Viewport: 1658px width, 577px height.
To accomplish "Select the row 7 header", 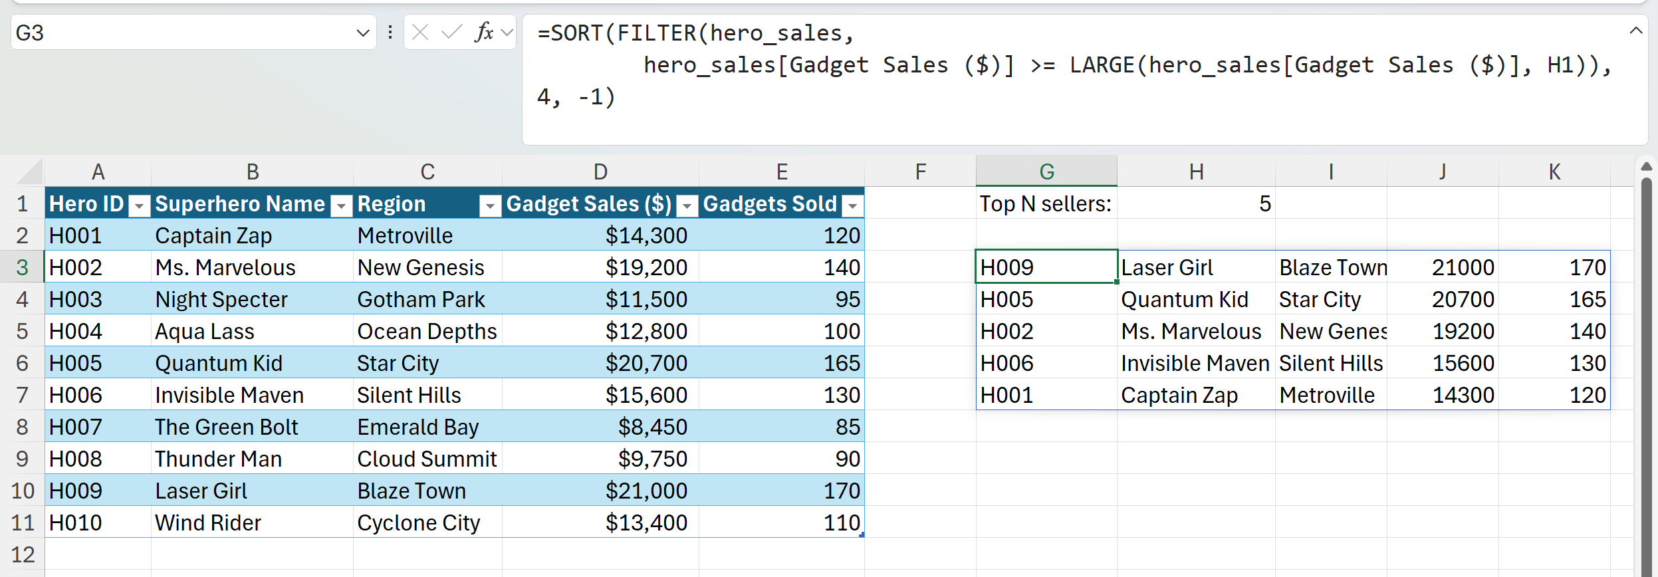I will point(22,396).
